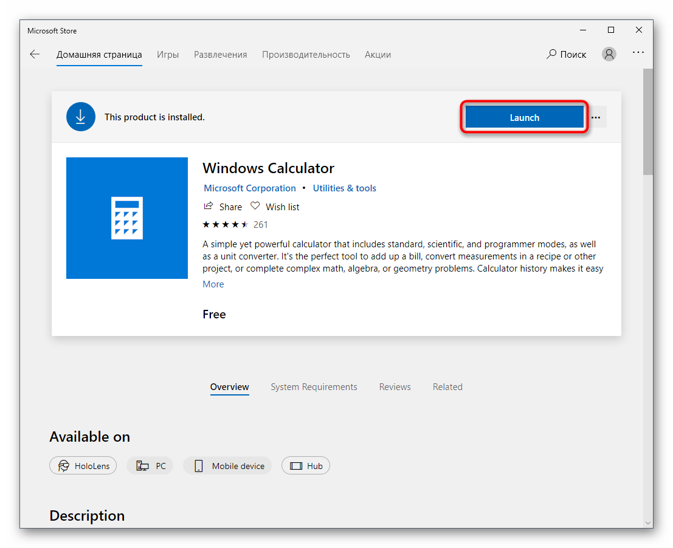Click the Windows Calculator app tile

(x=126, y=217)
